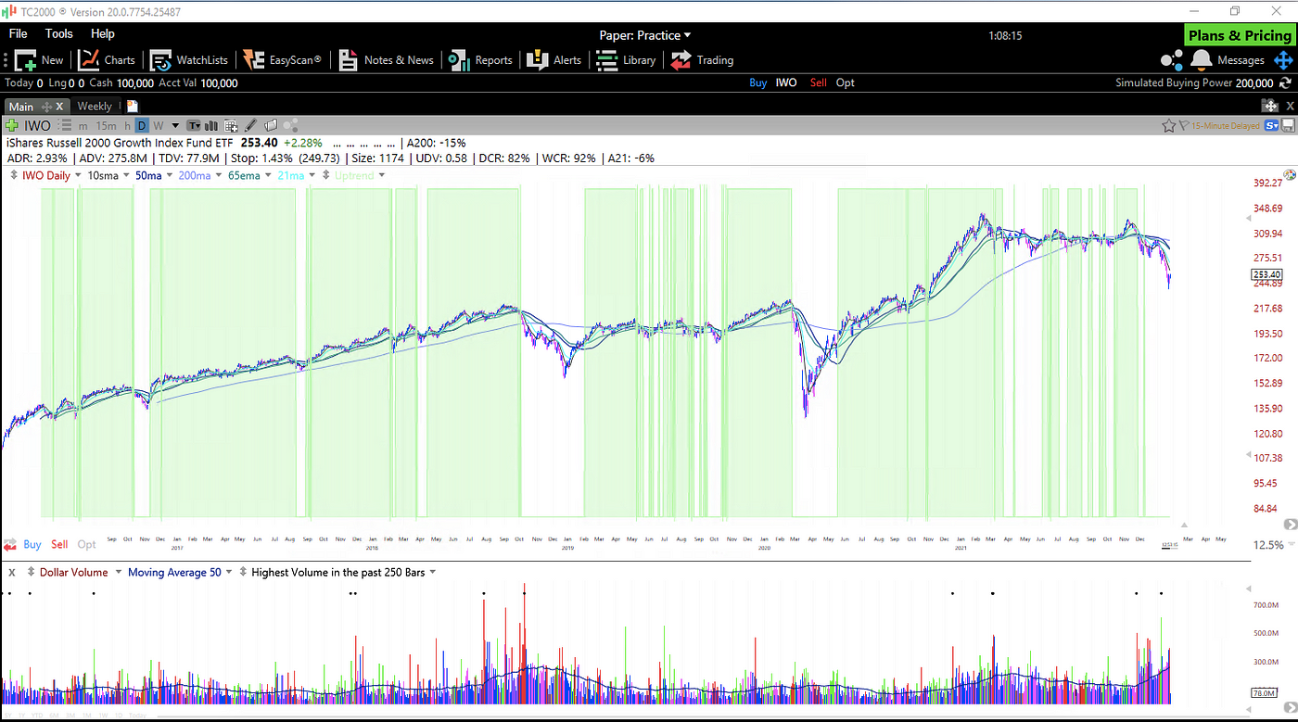Open Alerts from the toolbar
The width and height of the screenshot is (1298, 722).
click(554, 60)
